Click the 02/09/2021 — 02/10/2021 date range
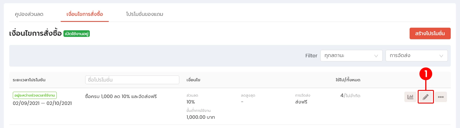The image size is (460, 128). [42, 103]
